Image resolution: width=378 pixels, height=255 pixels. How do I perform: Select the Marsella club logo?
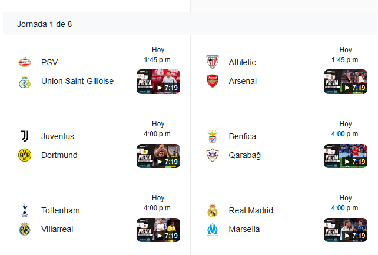213,229
